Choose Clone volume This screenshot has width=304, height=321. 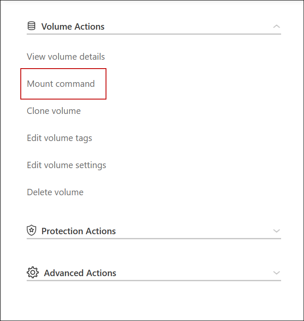[54, 111]
